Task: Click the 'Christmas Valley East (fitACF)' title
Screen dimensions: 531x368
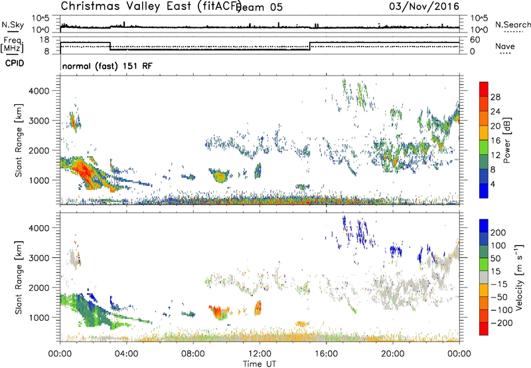Action: coord(151,6)
